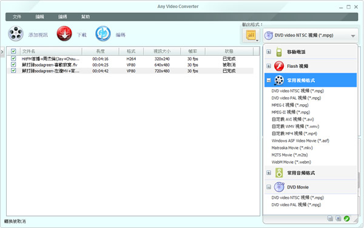Select DVD video NTSC under DVD Movie
Screen dimensions: 364x228
(298, 198)
